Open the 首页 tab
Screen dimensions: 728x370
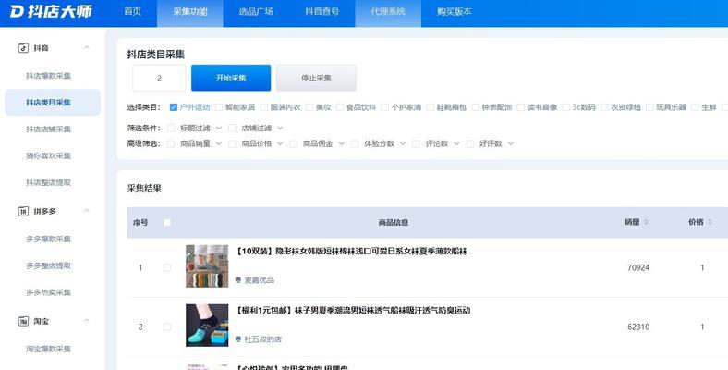133,12
